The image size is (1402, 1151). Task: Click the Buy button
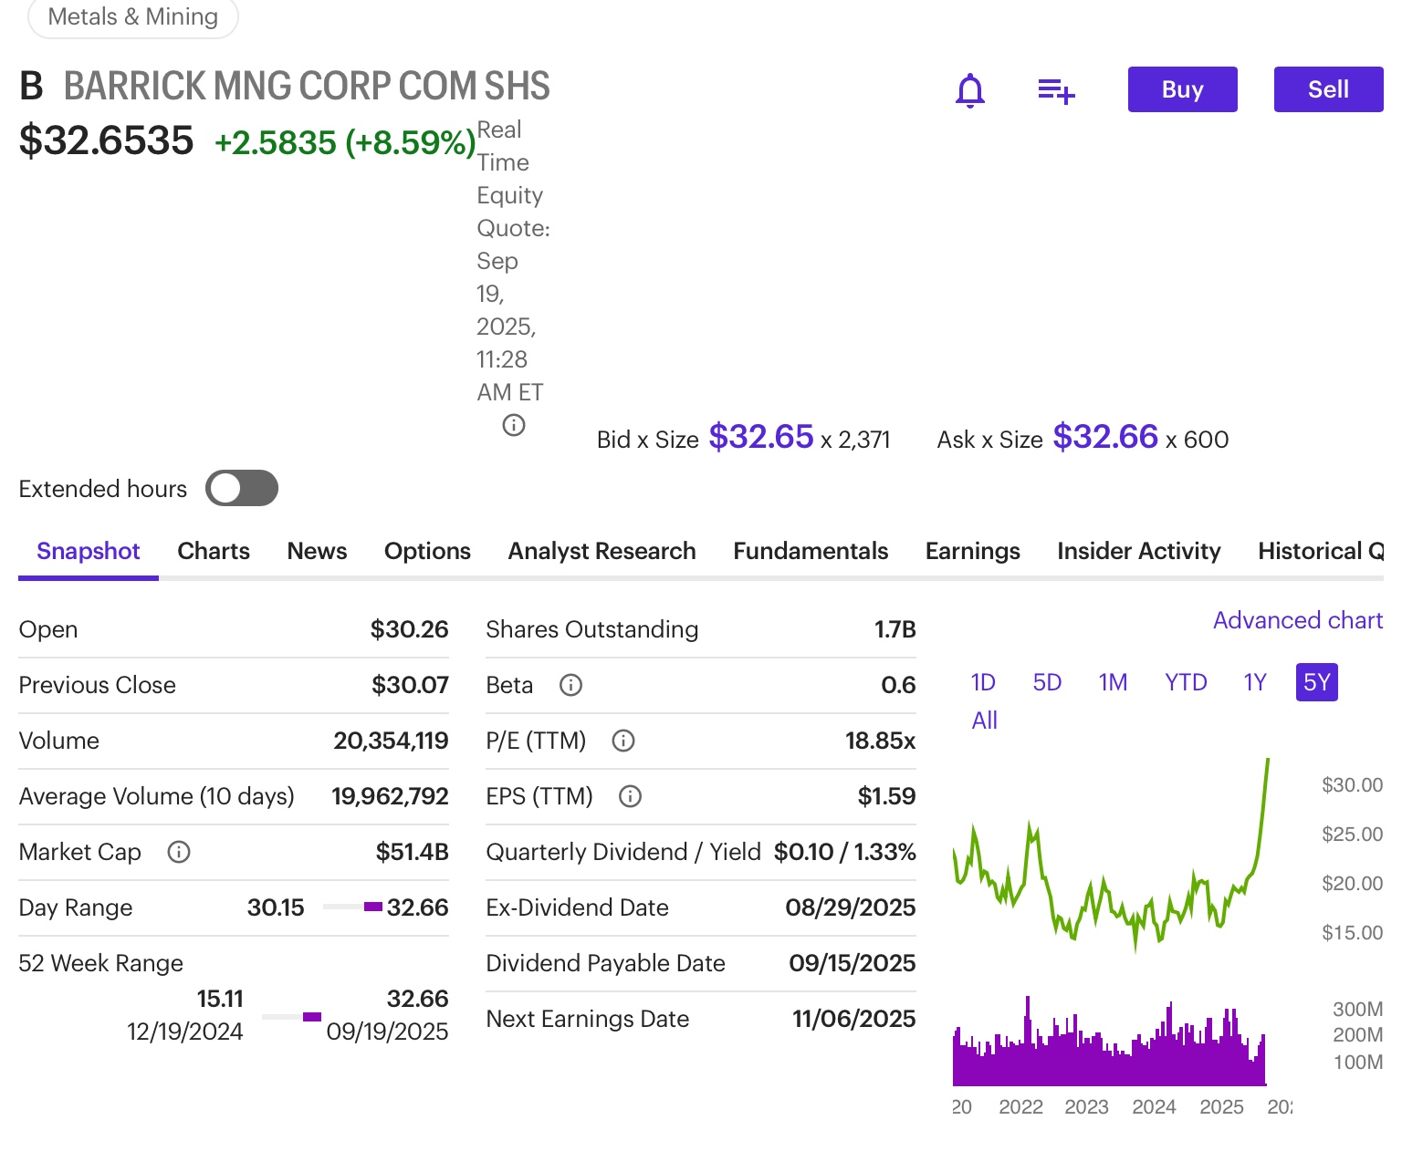point(1182,89)
